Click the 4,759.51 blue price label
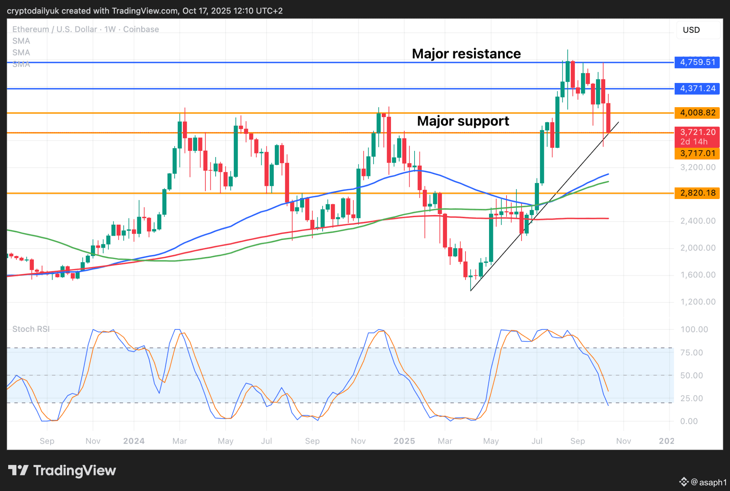Screen dimensions: 730x491 tap(697, 62)
